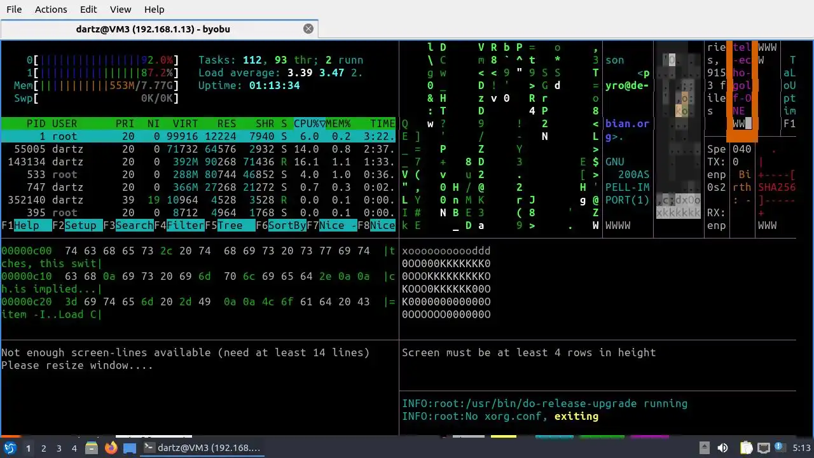
Task: Open the Actions menu
Action: click(51, 10)
